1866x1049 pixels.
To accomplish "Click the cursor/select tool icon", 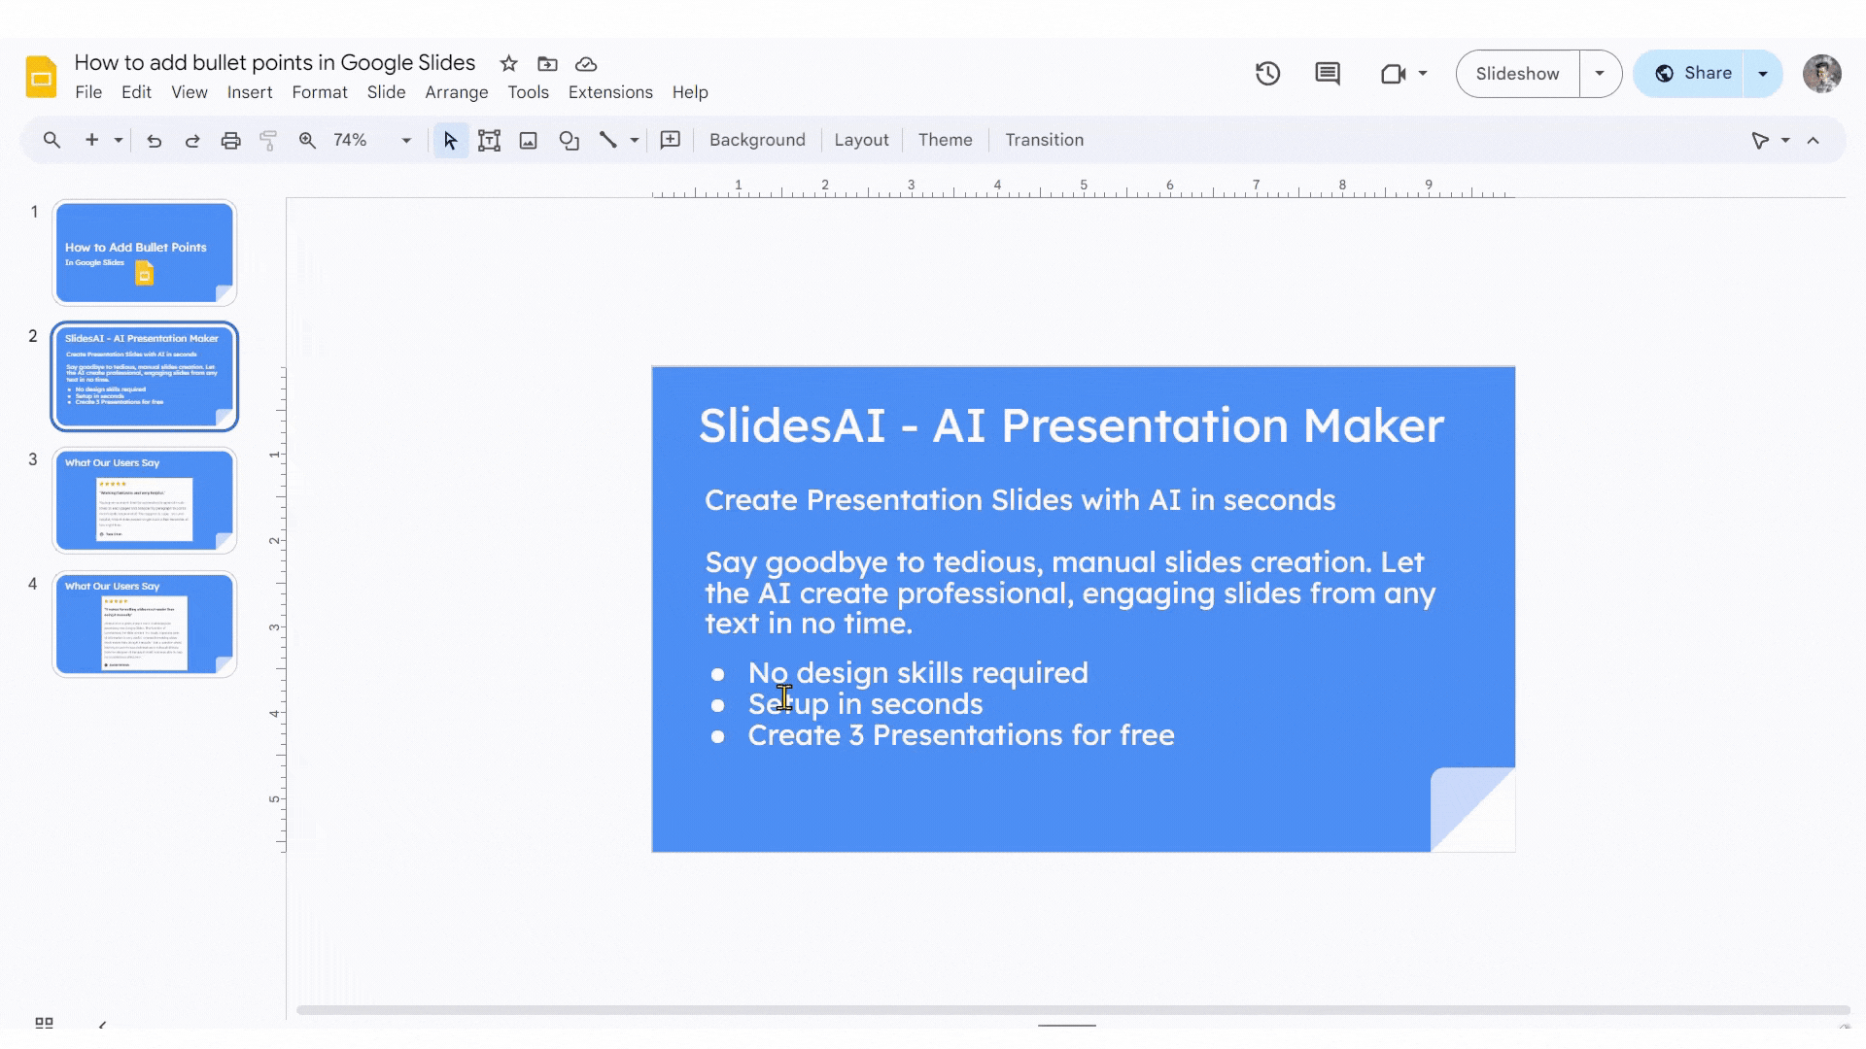I will coord(450,140).
